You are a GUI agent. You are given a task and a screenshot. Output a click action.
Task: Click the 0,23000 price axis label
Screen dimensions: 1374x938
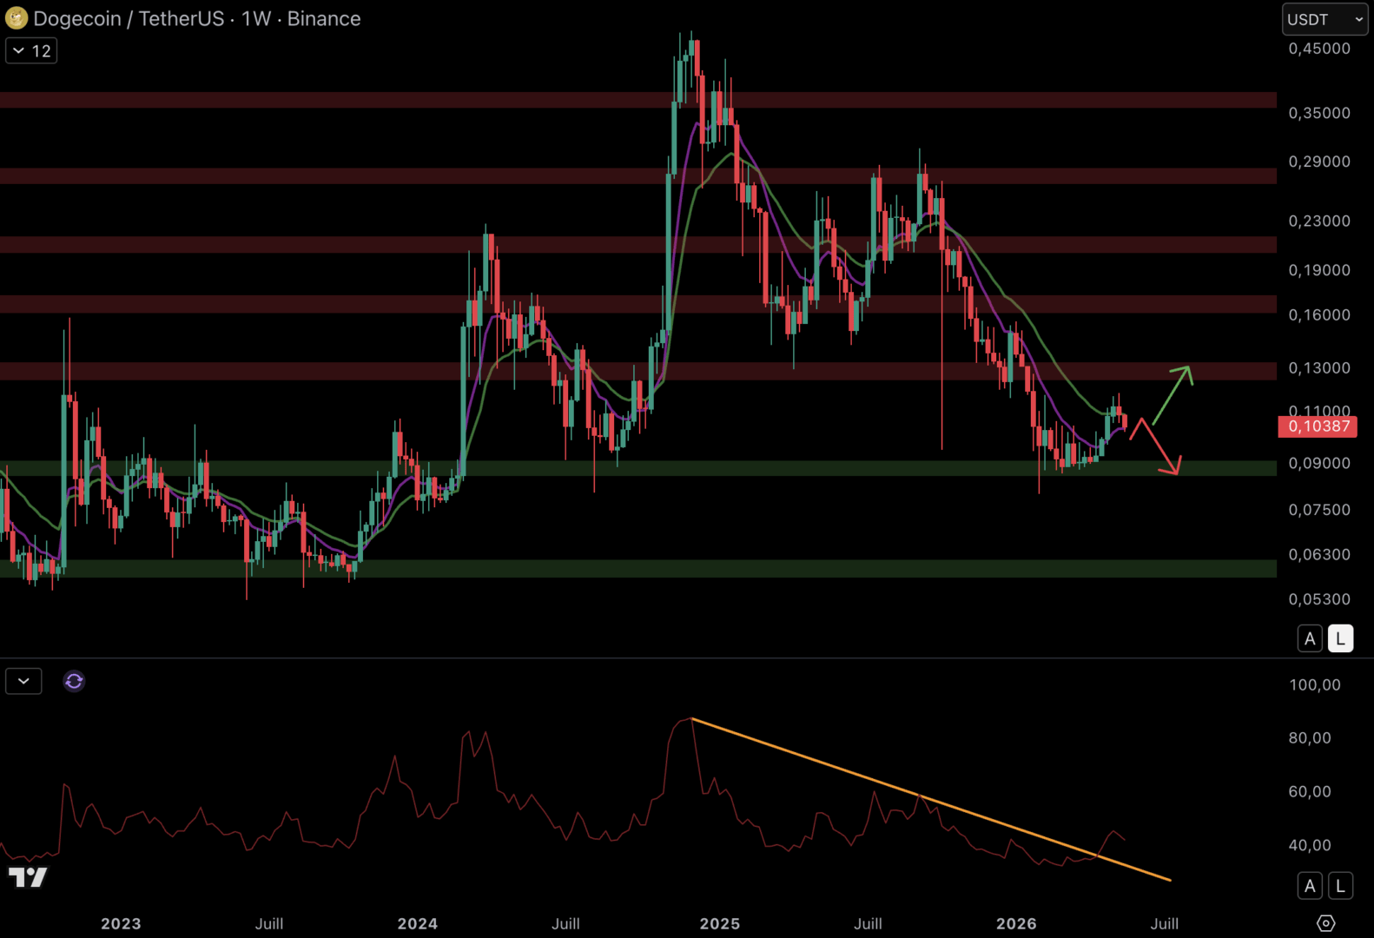(1319, 221)
